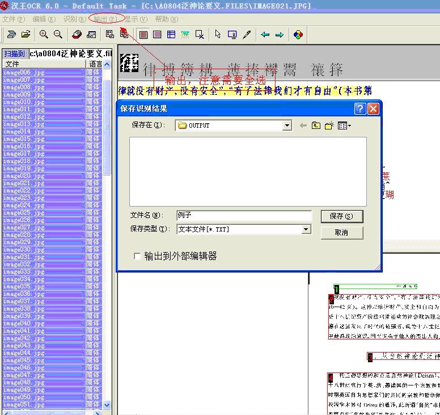Image resolution: width=440 pixels, height=415 pixels.
Task: Select the cut region scissors tool
Action: point(232,35)
